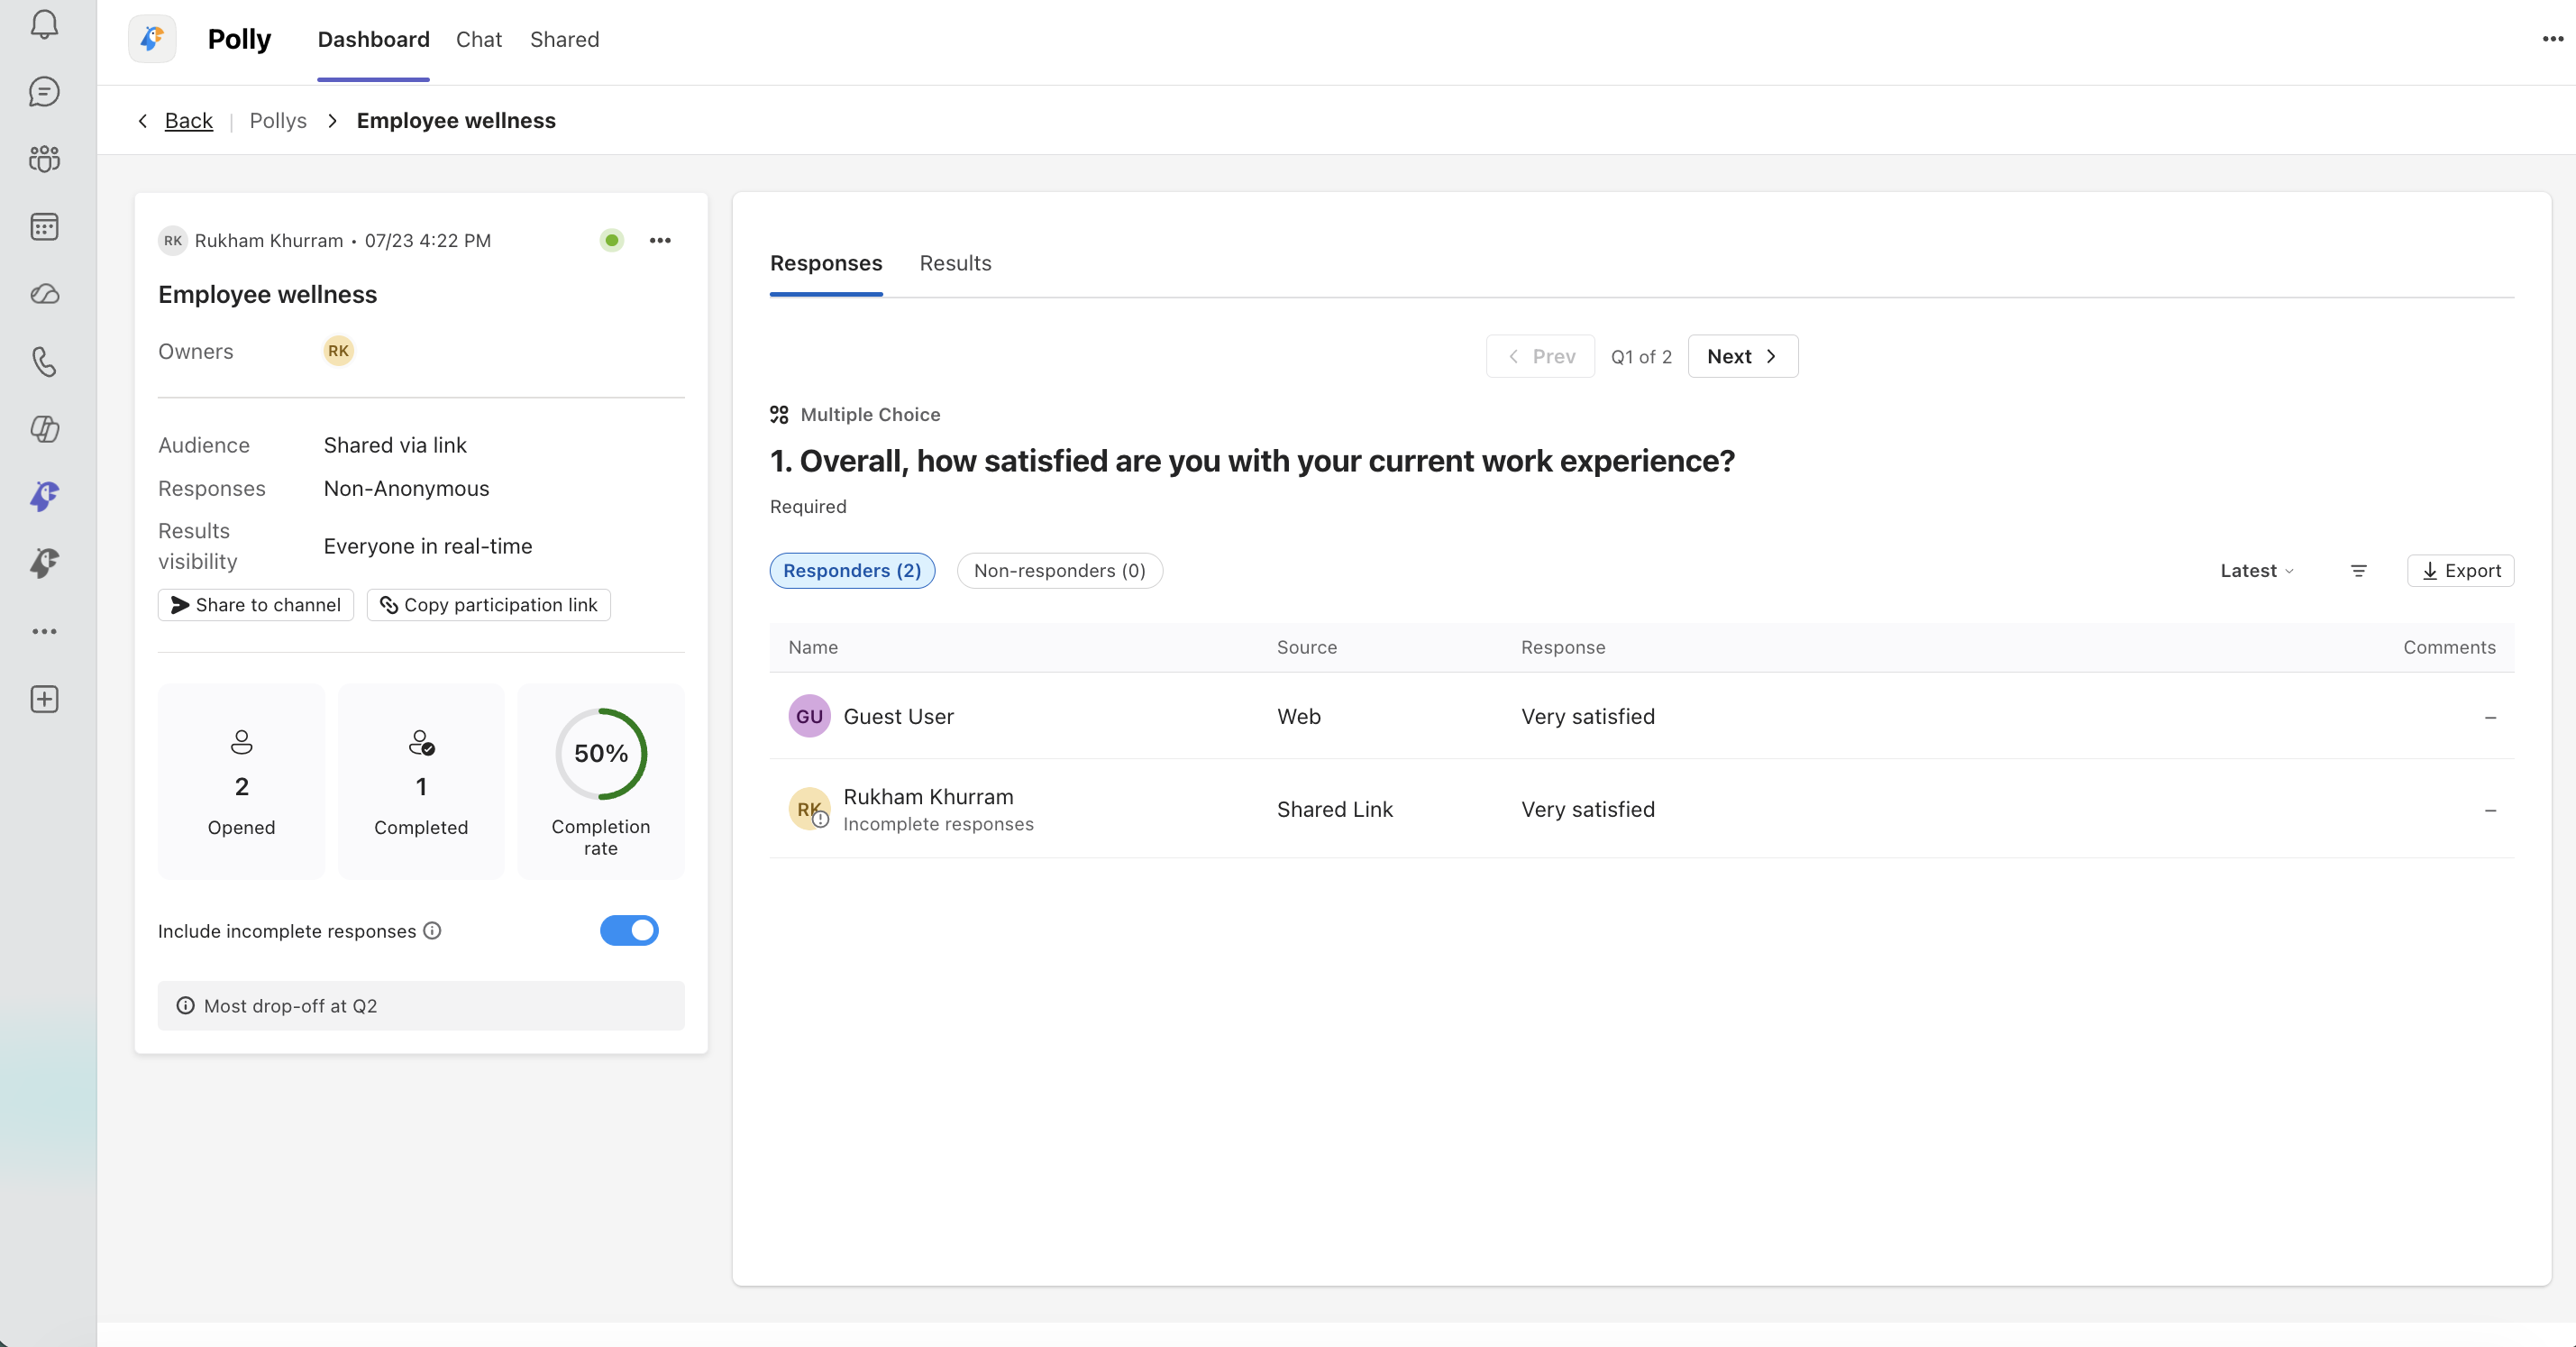Click the Name column header

813,647
